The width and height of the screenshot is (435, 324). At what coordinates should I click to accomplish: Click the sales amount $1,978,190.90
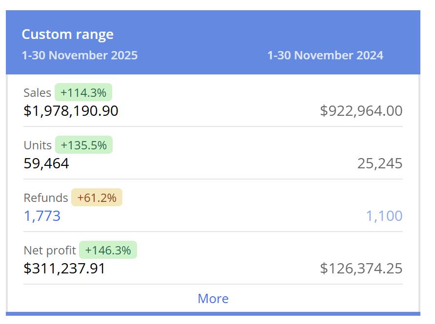(x=71, y=111)
